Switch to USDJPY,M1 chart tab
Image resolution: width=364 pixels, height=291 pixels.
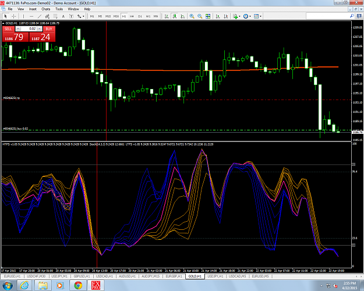pyautogui.click(x=59, y=276)
